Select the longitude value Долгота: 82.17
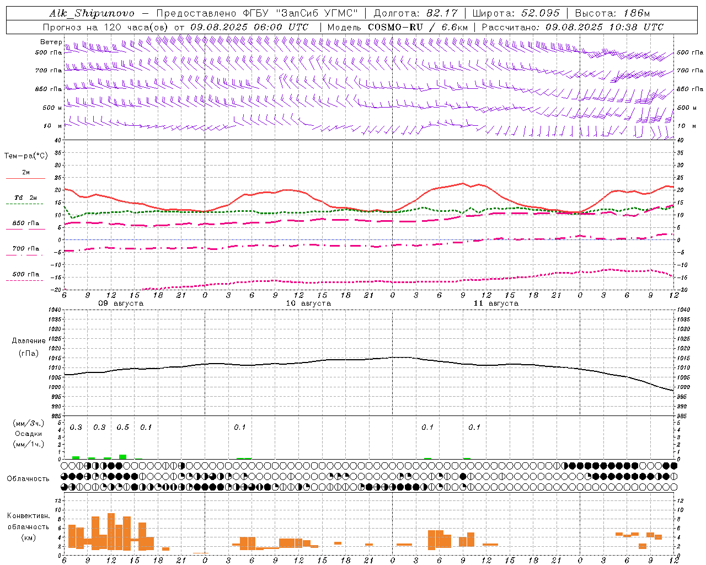 coord(416,13)
